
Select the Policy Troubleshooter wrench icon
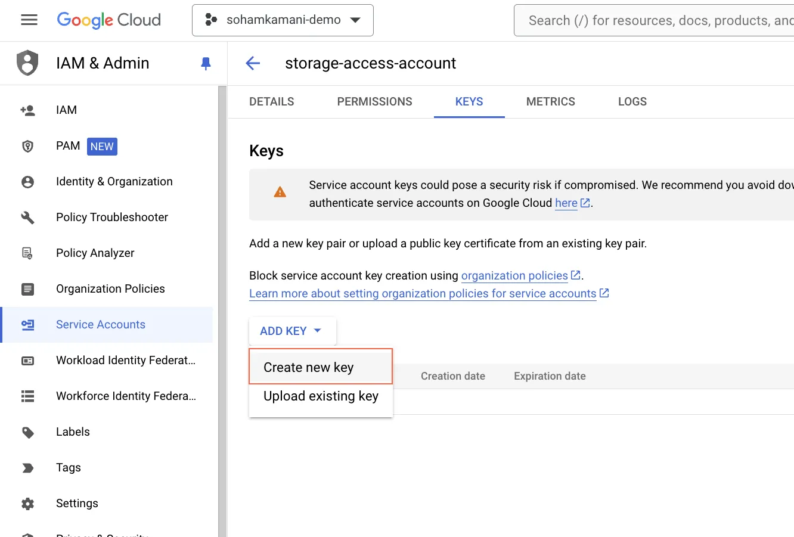(27, 217)
